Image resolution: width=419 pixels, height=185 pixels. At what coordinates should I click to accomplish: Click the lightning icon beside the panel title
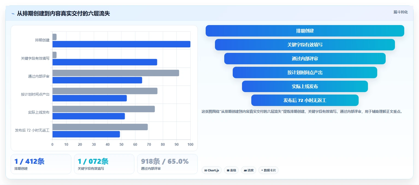click(13, 14)
